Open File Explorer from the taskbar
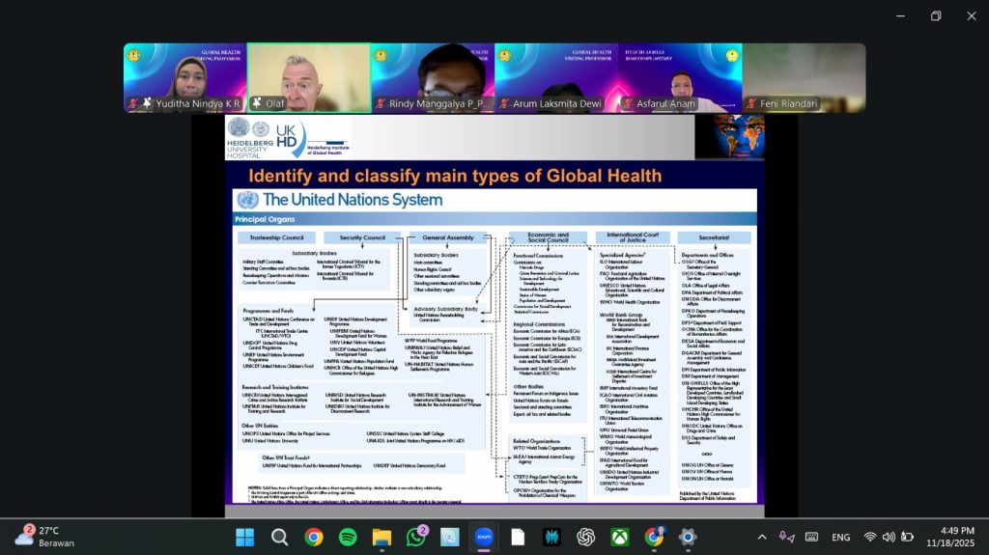The width and height of the screenshot is (989, 555). [x=381, y=537]
